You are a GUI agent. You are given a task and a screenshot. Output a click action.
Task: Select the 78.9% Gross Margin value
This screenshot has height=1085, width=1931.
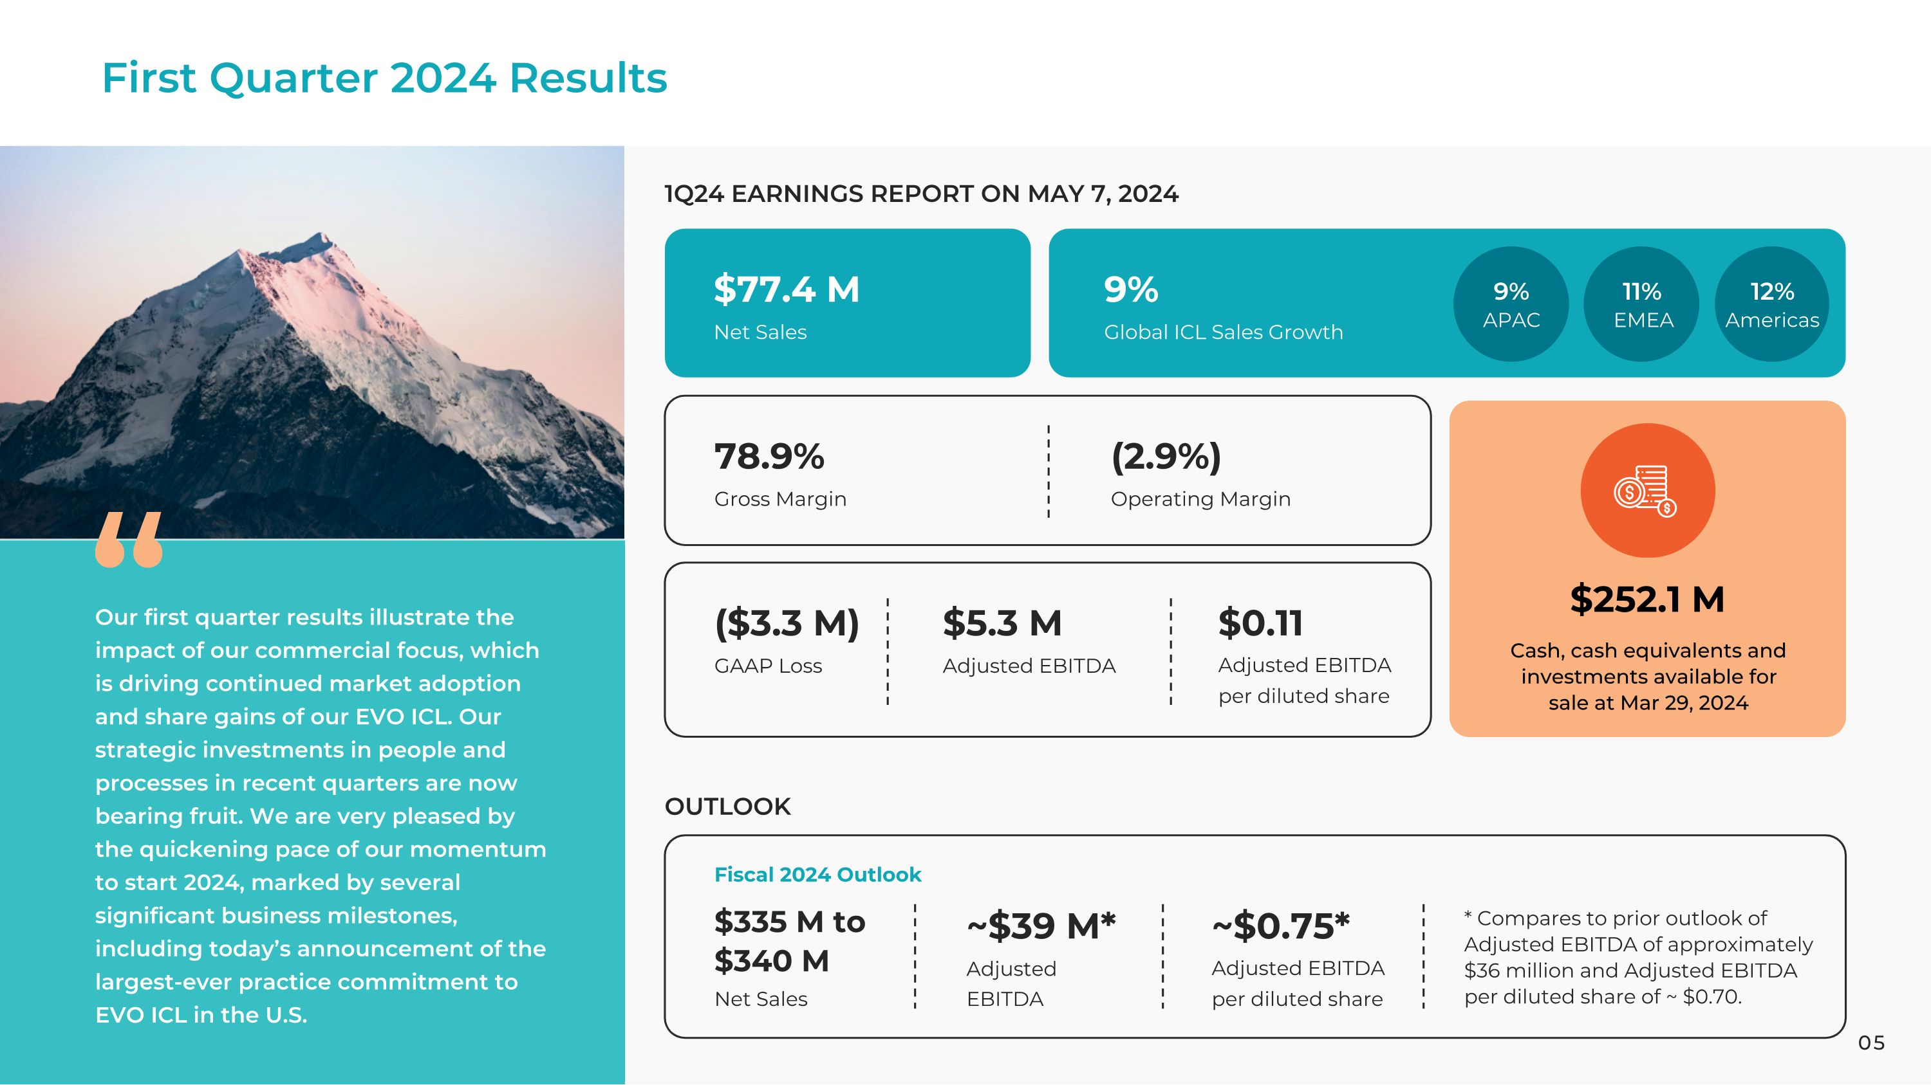769,457
